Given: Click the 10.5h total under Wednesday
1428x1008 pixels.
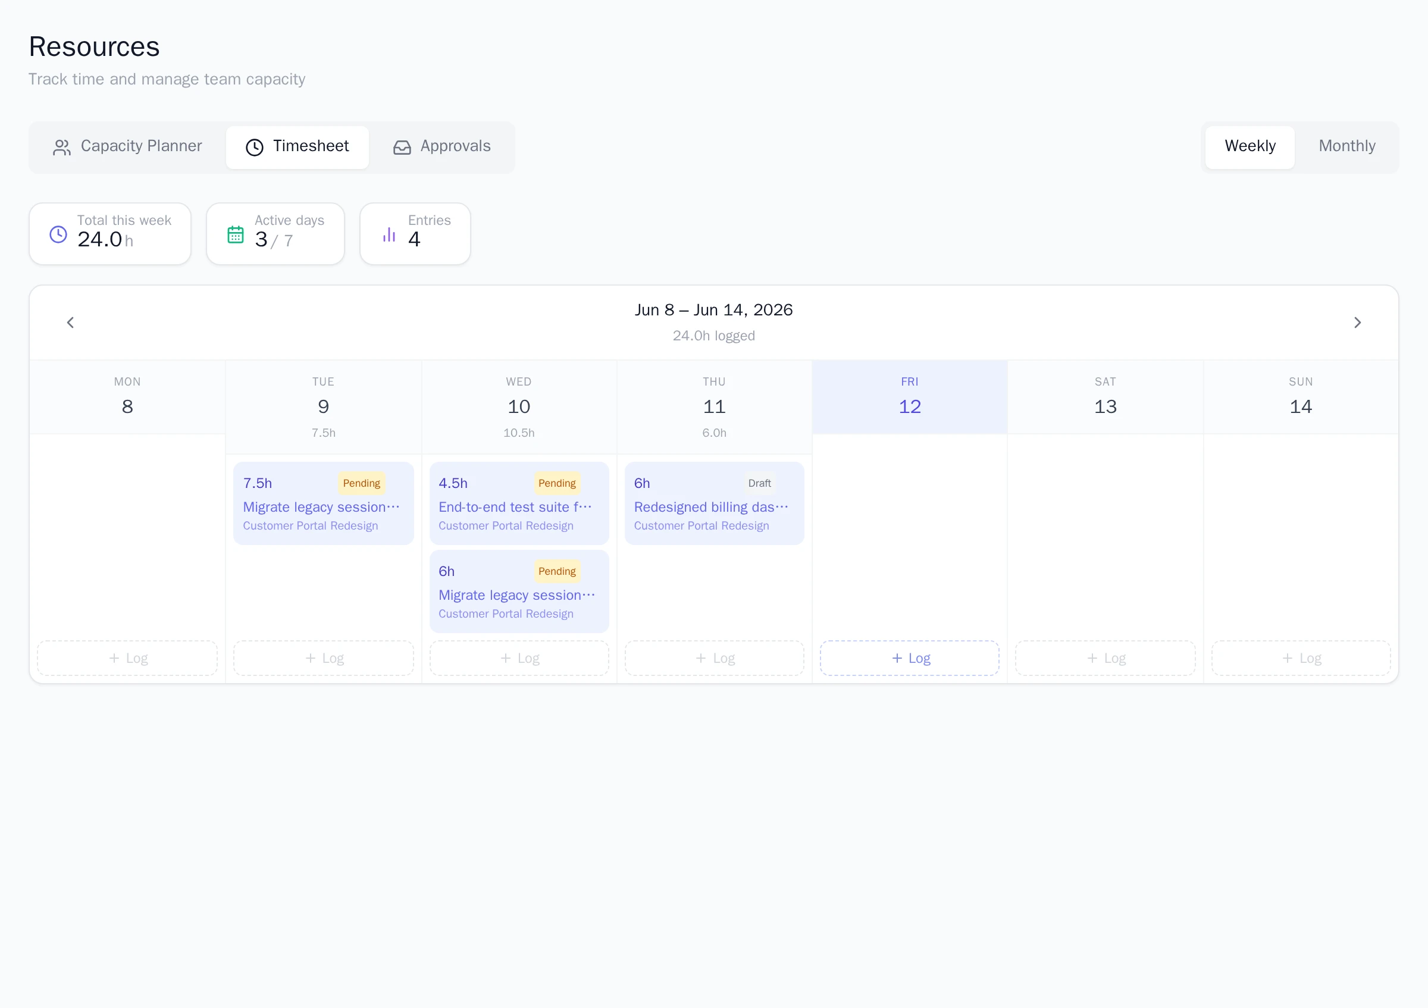Looking at the screenshot, I should 519,433.
